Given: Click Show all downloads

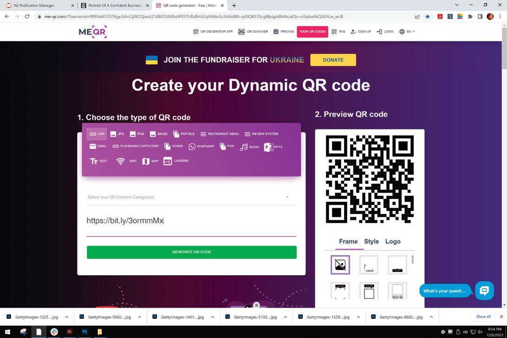Looking at the screenshot, I should 483,317.
